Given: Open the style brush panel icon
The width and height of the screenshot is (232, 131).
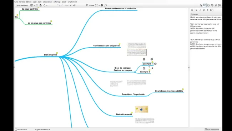Looking at the screenshot, I should [216, 5].
